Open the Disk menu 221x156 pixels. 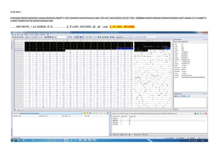22,35
